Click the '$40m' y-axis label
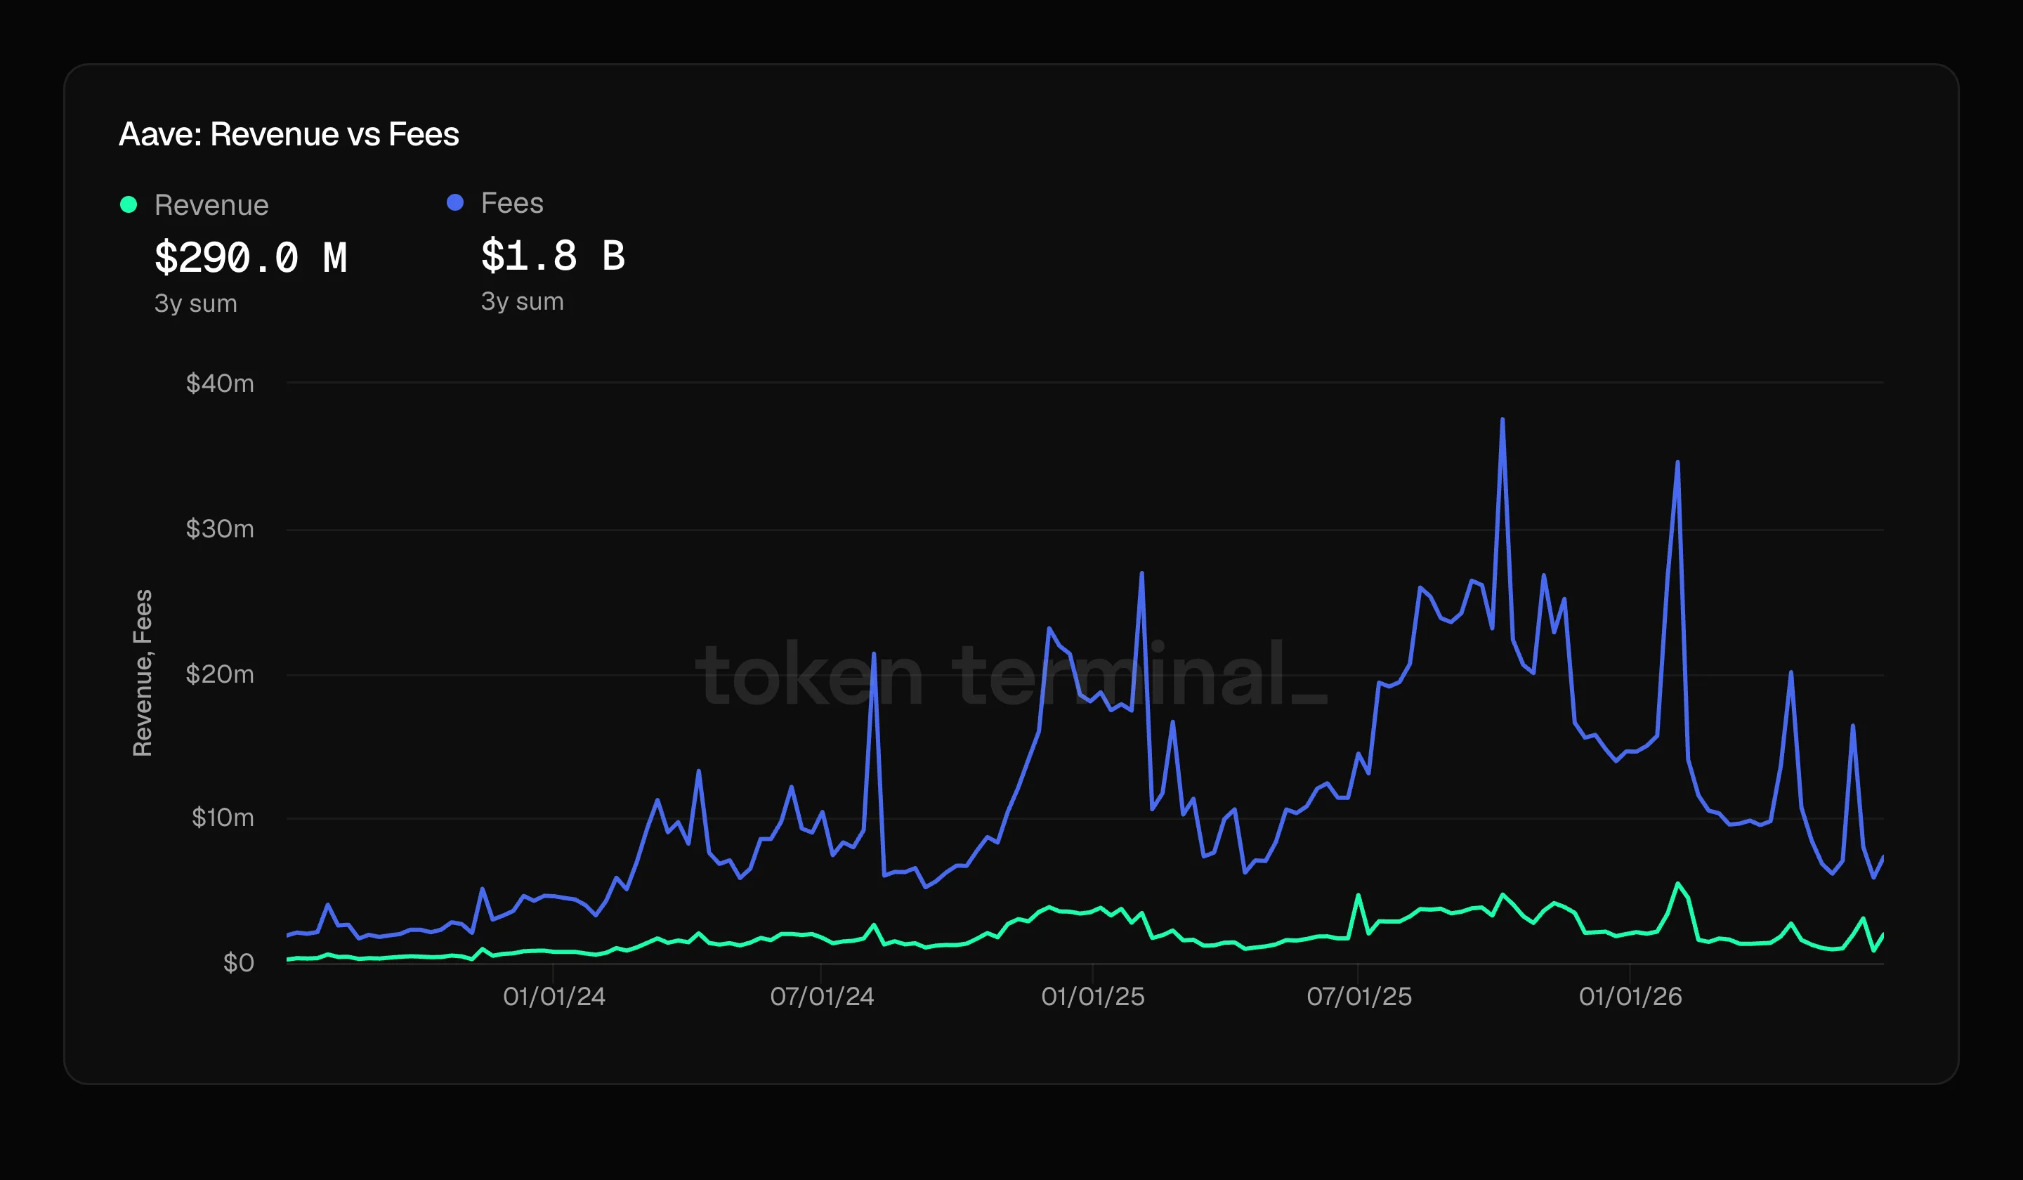Image resolution: width=2023 pixels, height=1180 pixels. coord(220,383)
